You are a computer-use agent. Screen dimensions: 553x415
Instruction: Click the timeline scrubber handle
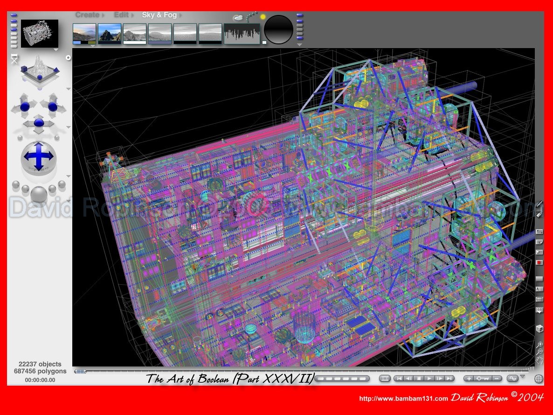click(x=80, y=372)
